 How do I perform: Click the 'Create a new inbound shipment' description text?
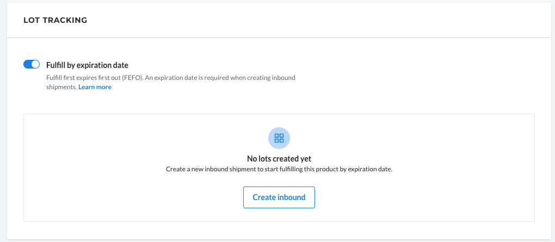[x=279, y=169]
